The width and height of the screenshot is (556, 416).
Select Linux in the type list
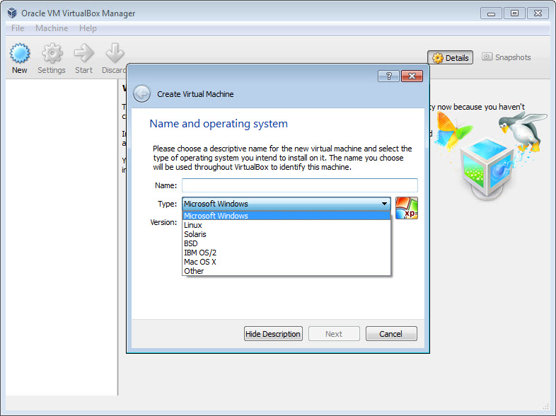click(286, 225)
